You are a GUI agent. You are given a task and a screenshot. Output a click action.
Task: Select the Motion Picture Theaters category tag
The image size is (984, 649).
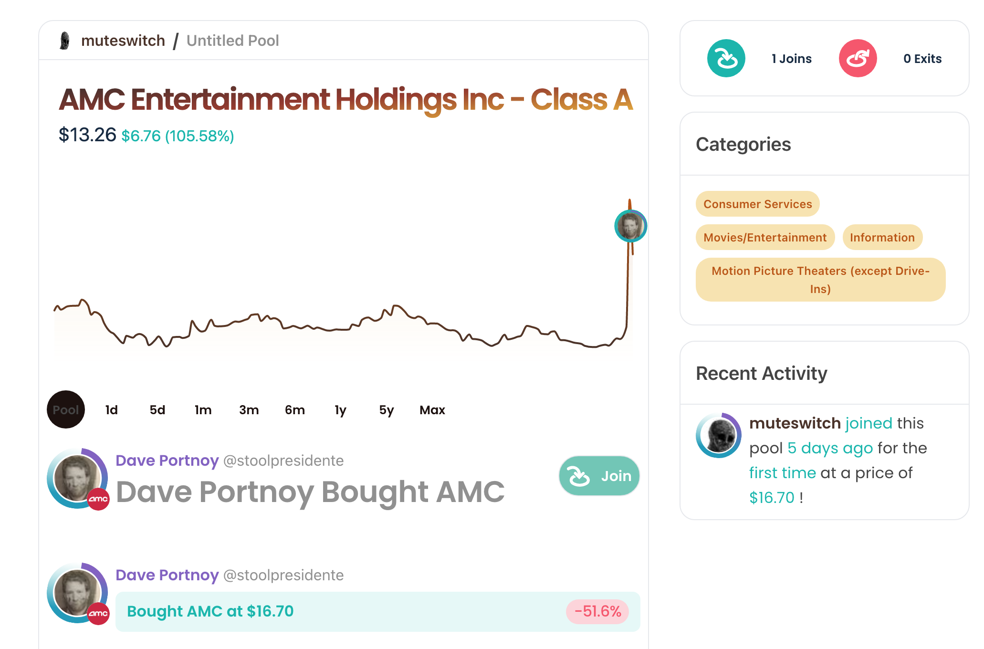820,280
